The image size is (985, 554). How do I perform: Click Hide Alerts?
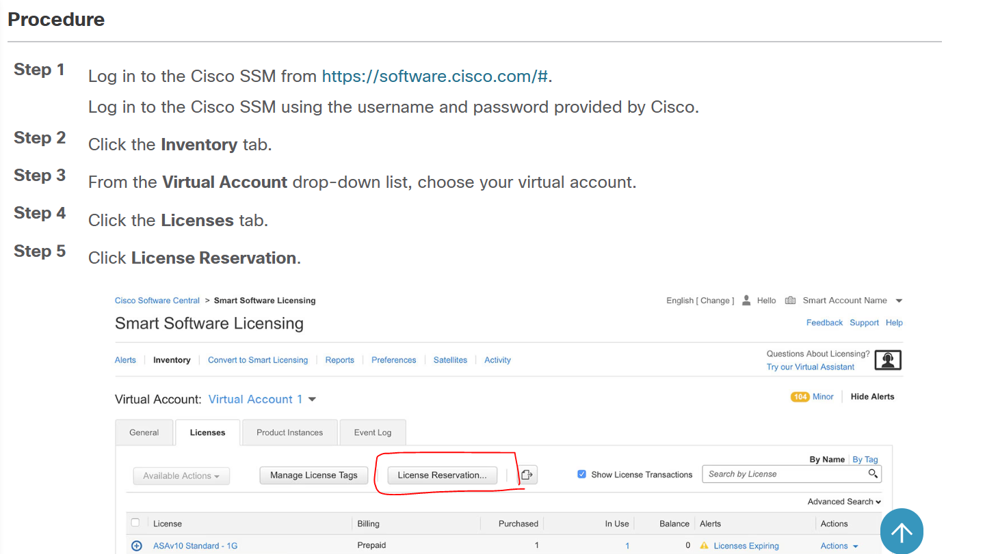pyautogui.click(x=872, y=397)
